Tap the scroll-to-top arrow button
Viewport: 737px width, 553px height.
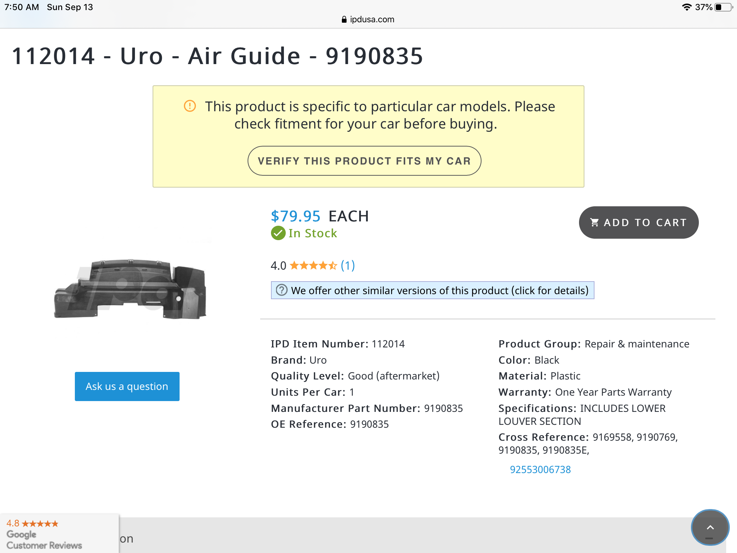pos(710,528)
